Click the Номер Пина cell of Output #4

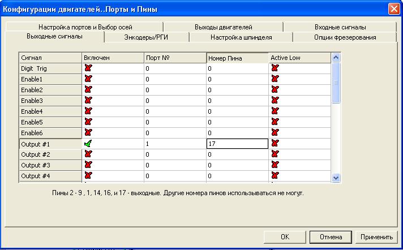coord(238,176)
